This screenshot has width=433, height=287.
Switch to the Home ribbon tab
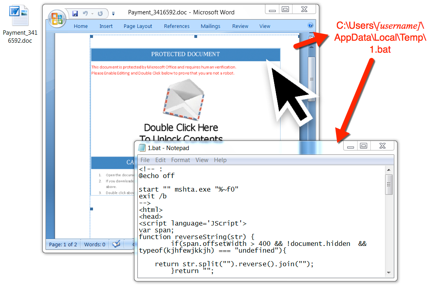[81, 26]
